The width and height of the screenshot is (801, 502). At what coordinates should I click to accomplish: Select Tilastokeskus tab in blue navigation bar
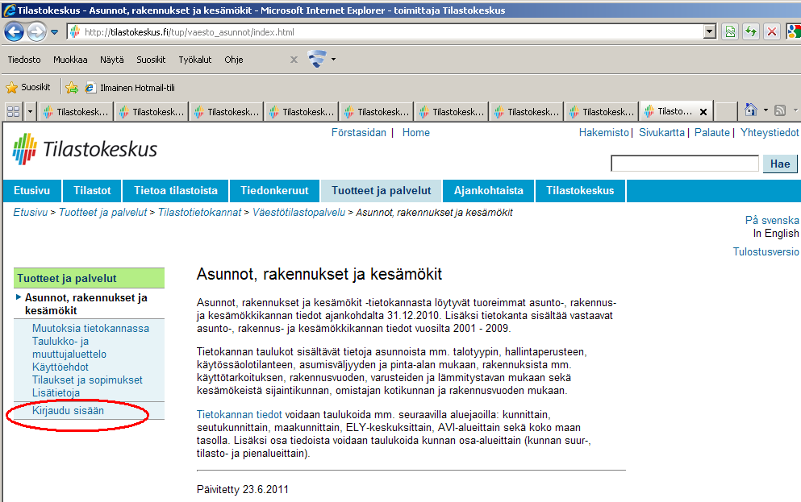[580, 191]
